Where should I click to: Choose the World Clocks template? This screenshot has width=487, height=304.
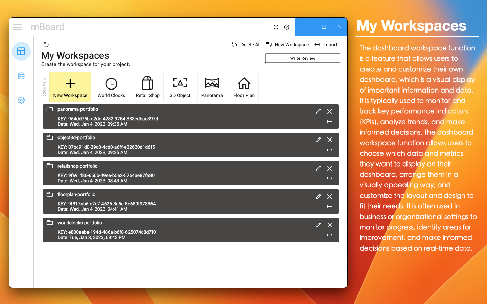point(111,87)
